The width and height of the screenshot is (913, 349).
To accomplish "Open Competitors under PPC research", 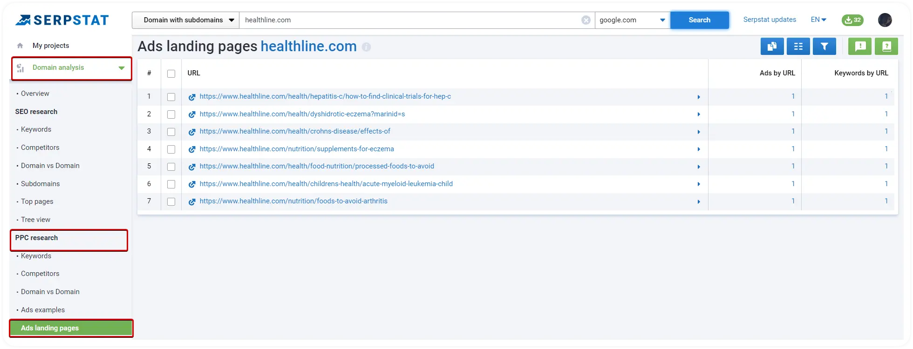I will tap(40, 274).
